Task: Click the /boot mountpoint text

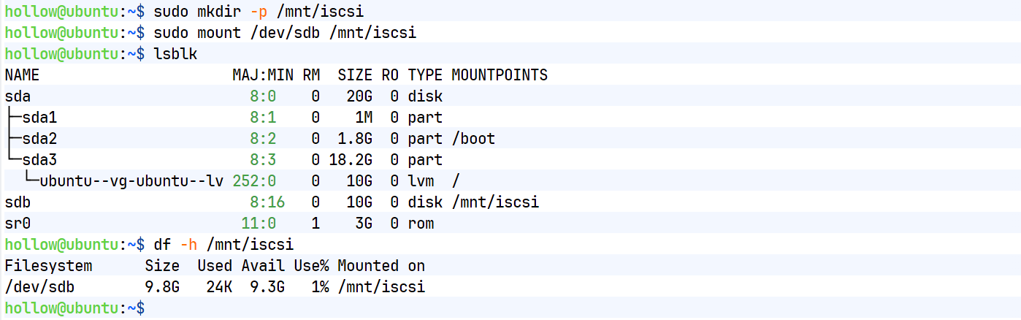Action: coord(473,139)
